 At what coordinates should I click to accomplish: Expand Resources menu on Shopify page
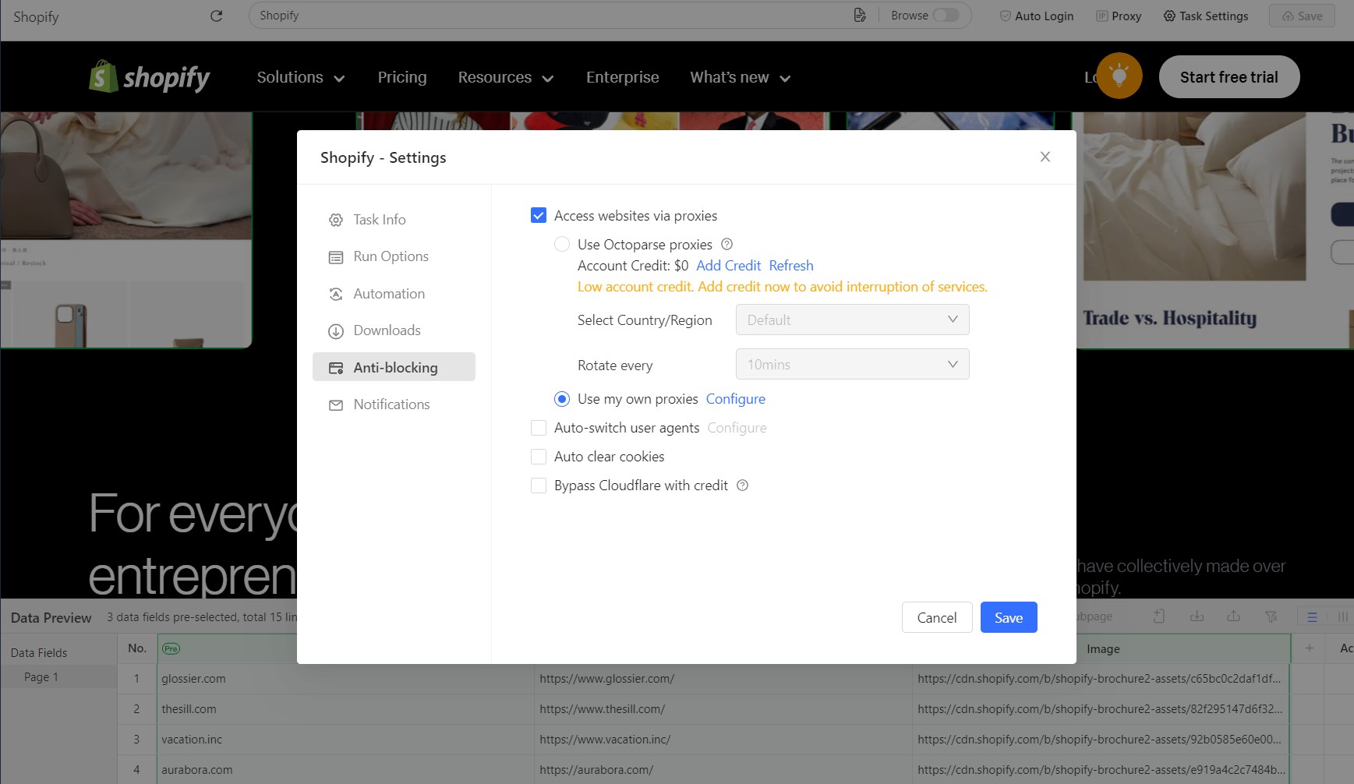click(506, 77)
